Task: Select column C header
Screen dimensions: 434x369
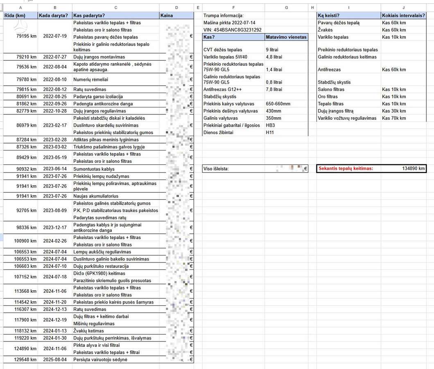Action: point(116,7)
